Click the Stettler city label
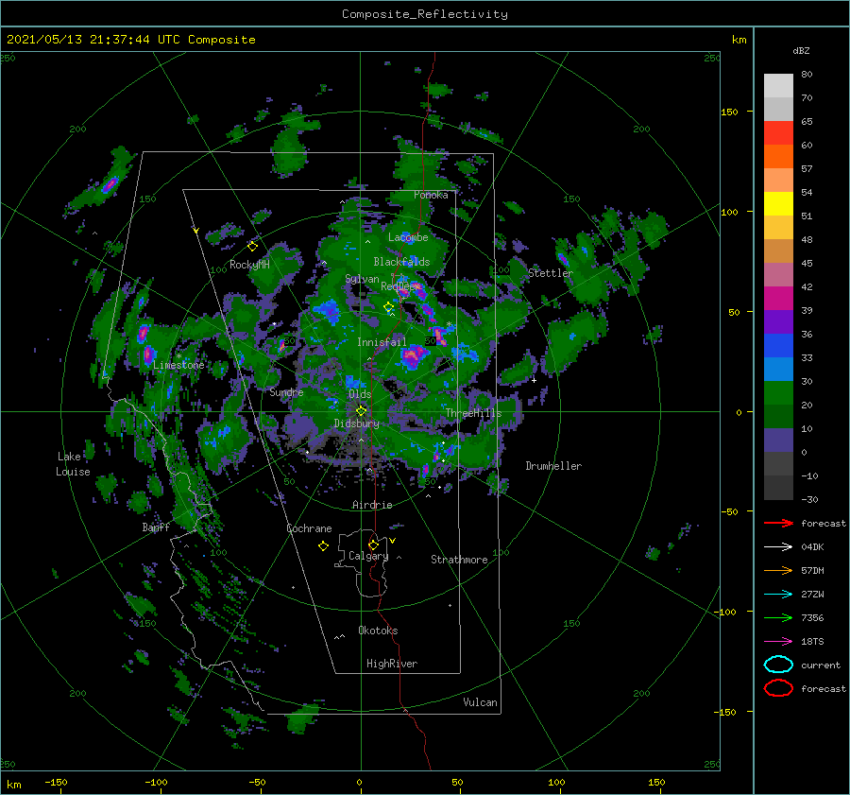This screenshot has height=795, width=850. [x=551, y=273]
